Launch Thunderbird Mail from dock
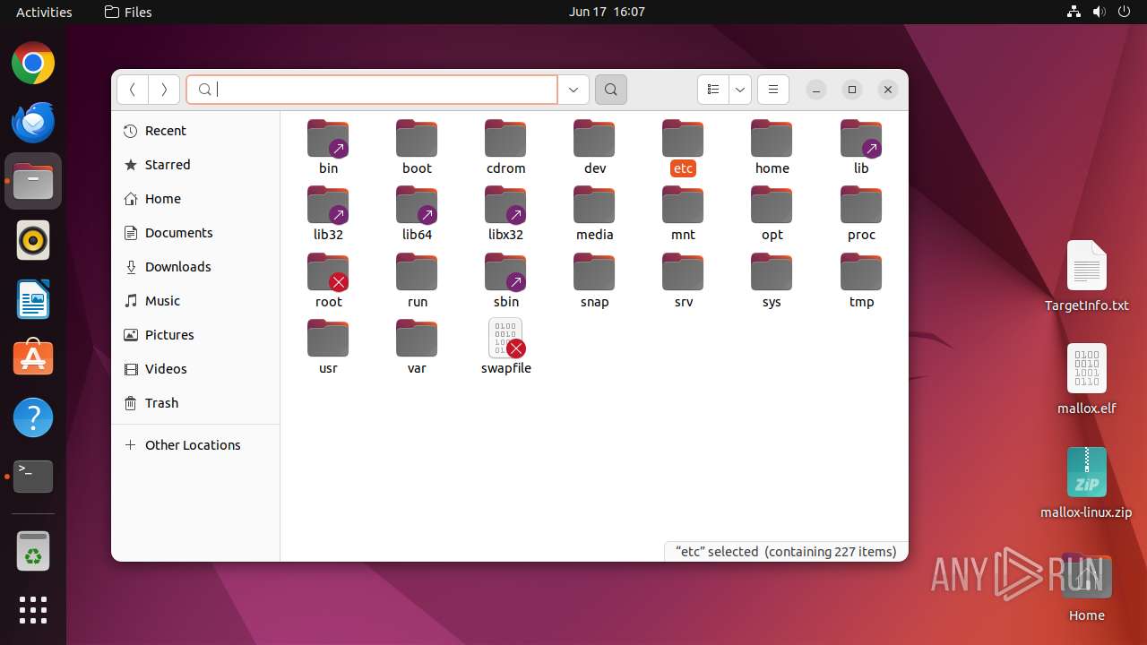Image resolution: width=1147 pixels, height=645 pixels. pos(33,122)
